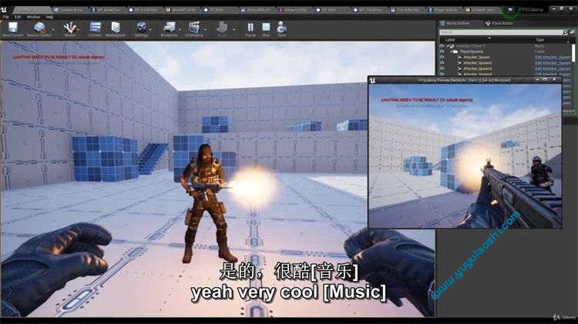Screen dimensions: 578x324
Task: Collapse the map world tree node
Action: pos(448,46)
